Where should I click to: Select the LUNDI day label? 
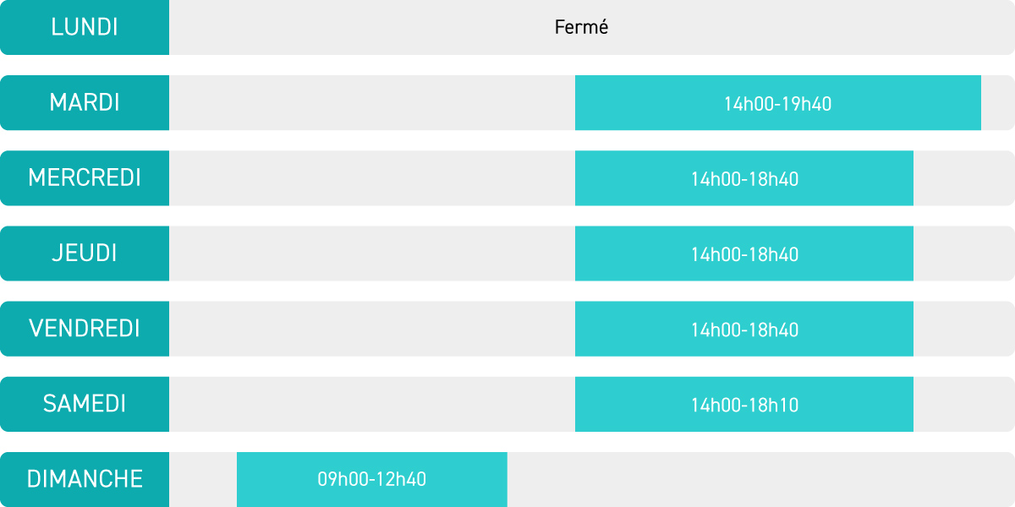(x=85, y=27)
